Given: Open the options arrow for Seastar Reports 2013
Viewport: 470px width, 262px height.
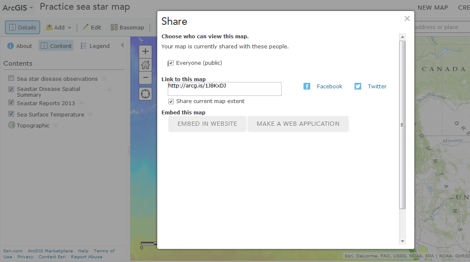Looking at the screenshot, I should click(x=81, y=103).
